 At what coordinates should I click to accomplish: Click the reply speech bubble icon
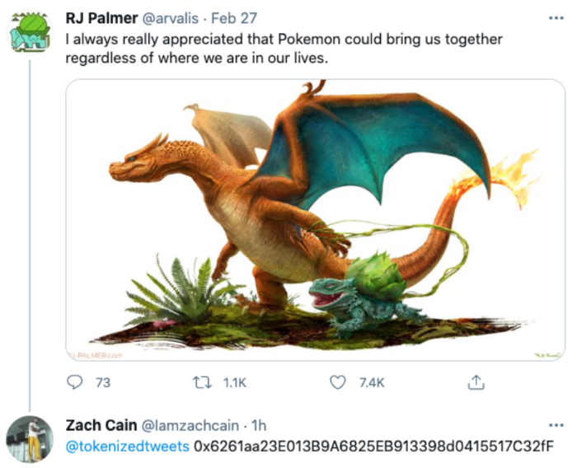pos(75,382)
